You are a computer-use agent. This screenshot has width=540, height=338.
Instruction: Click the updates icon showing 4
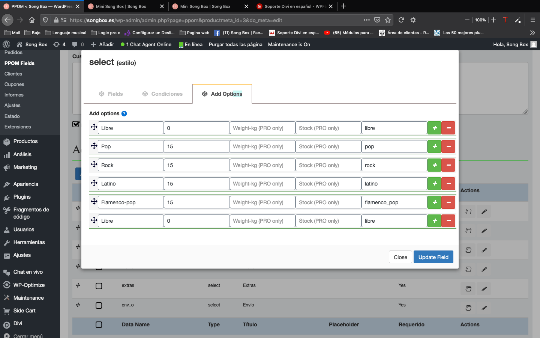(x=59, y=44)
